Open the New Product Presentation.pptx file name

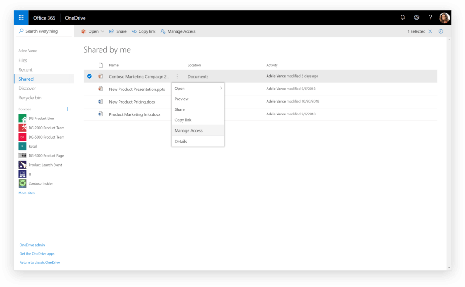click(137, 89)
